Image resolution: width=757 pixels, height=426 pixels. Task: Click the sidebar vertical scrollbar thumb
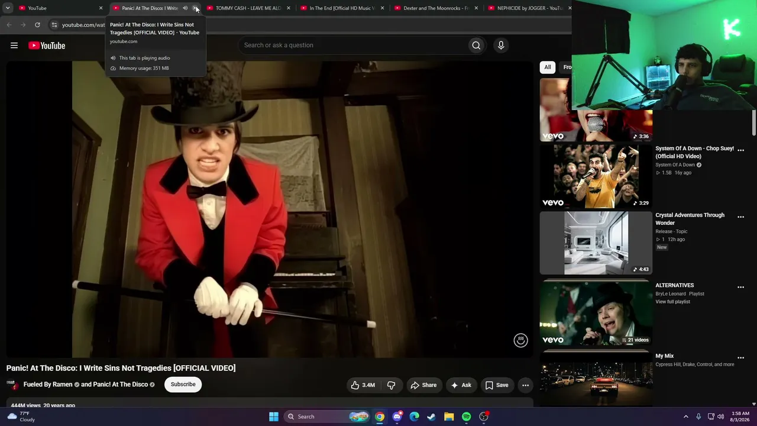(753, 122)
